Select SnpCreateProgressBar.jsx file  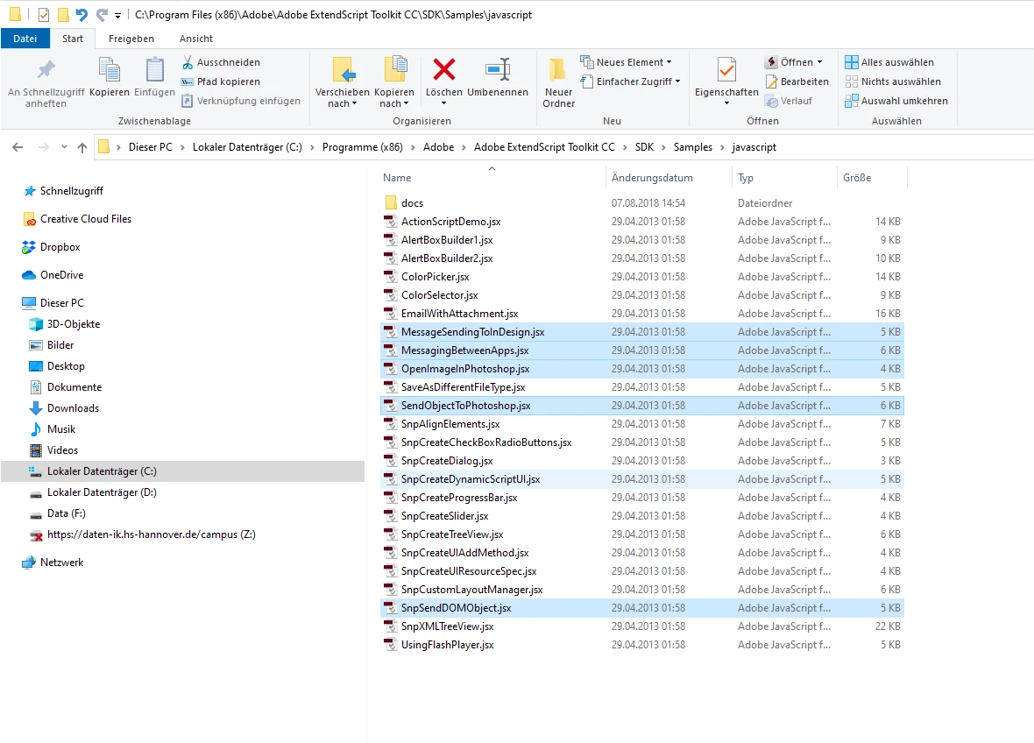(x=641, y=498)
